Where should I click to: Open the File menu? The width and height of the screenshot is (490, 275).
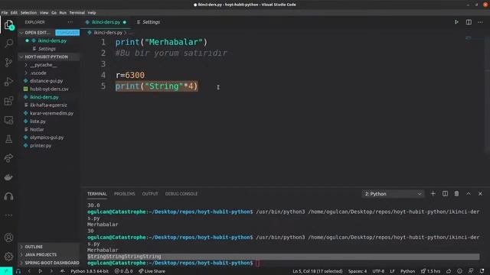(x=5, y=13)
